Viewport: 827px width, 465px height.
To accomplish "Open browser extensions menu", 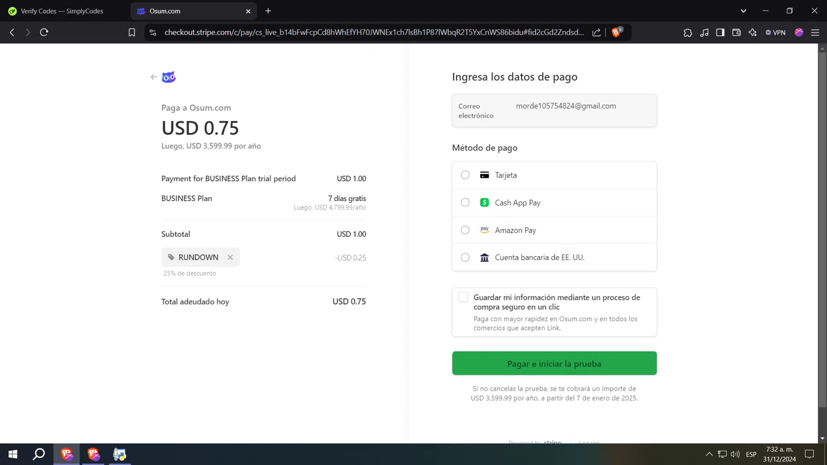I will [x=688, y=33].
